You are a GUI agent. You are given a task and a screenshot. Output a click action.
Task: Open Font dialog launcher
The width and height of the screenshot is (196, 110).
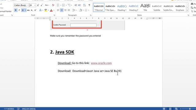[x=54, y=15]
